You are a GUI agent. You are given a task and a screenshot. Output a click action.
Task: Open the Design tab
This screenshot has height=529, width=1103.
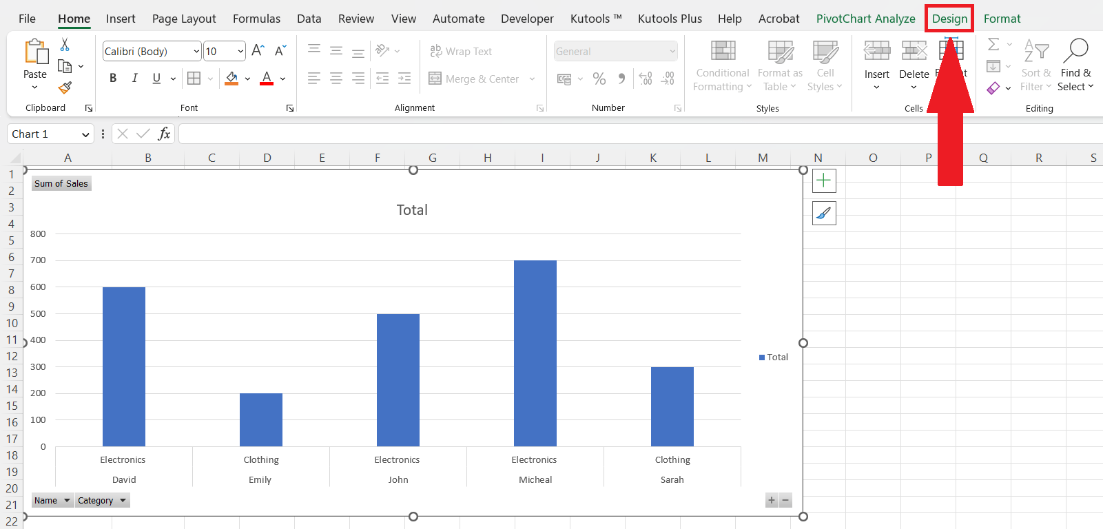click(949, 19)
